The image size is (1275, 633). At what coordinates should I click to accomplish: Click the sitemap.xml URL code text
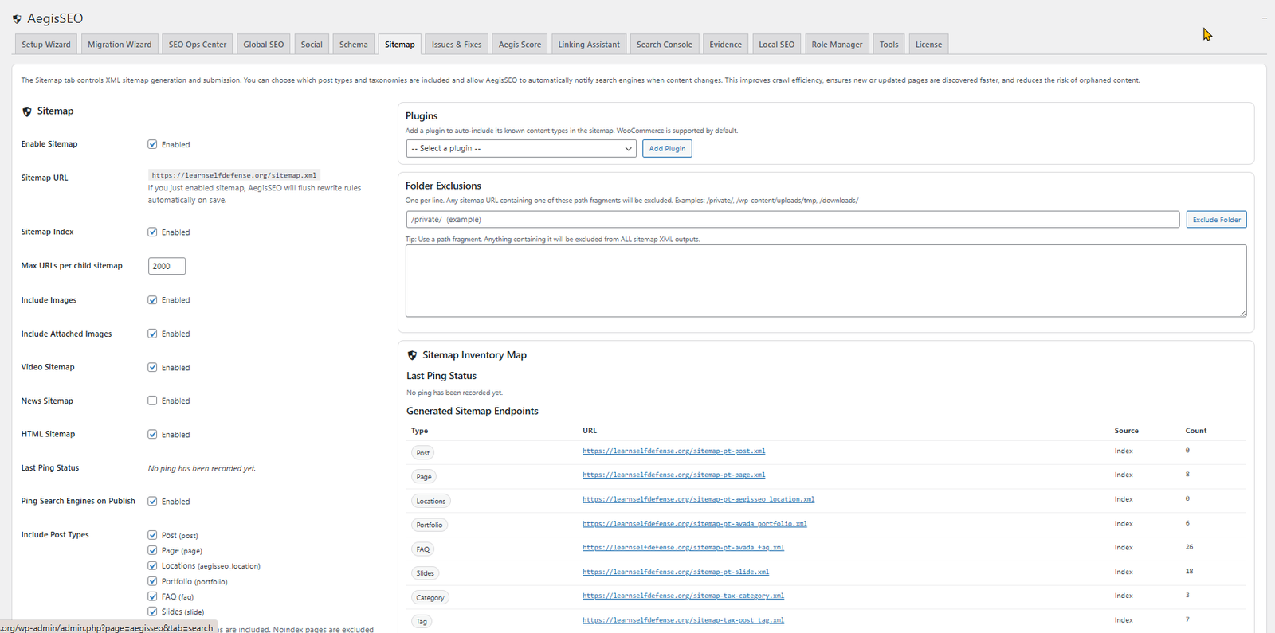pos(234,175)
